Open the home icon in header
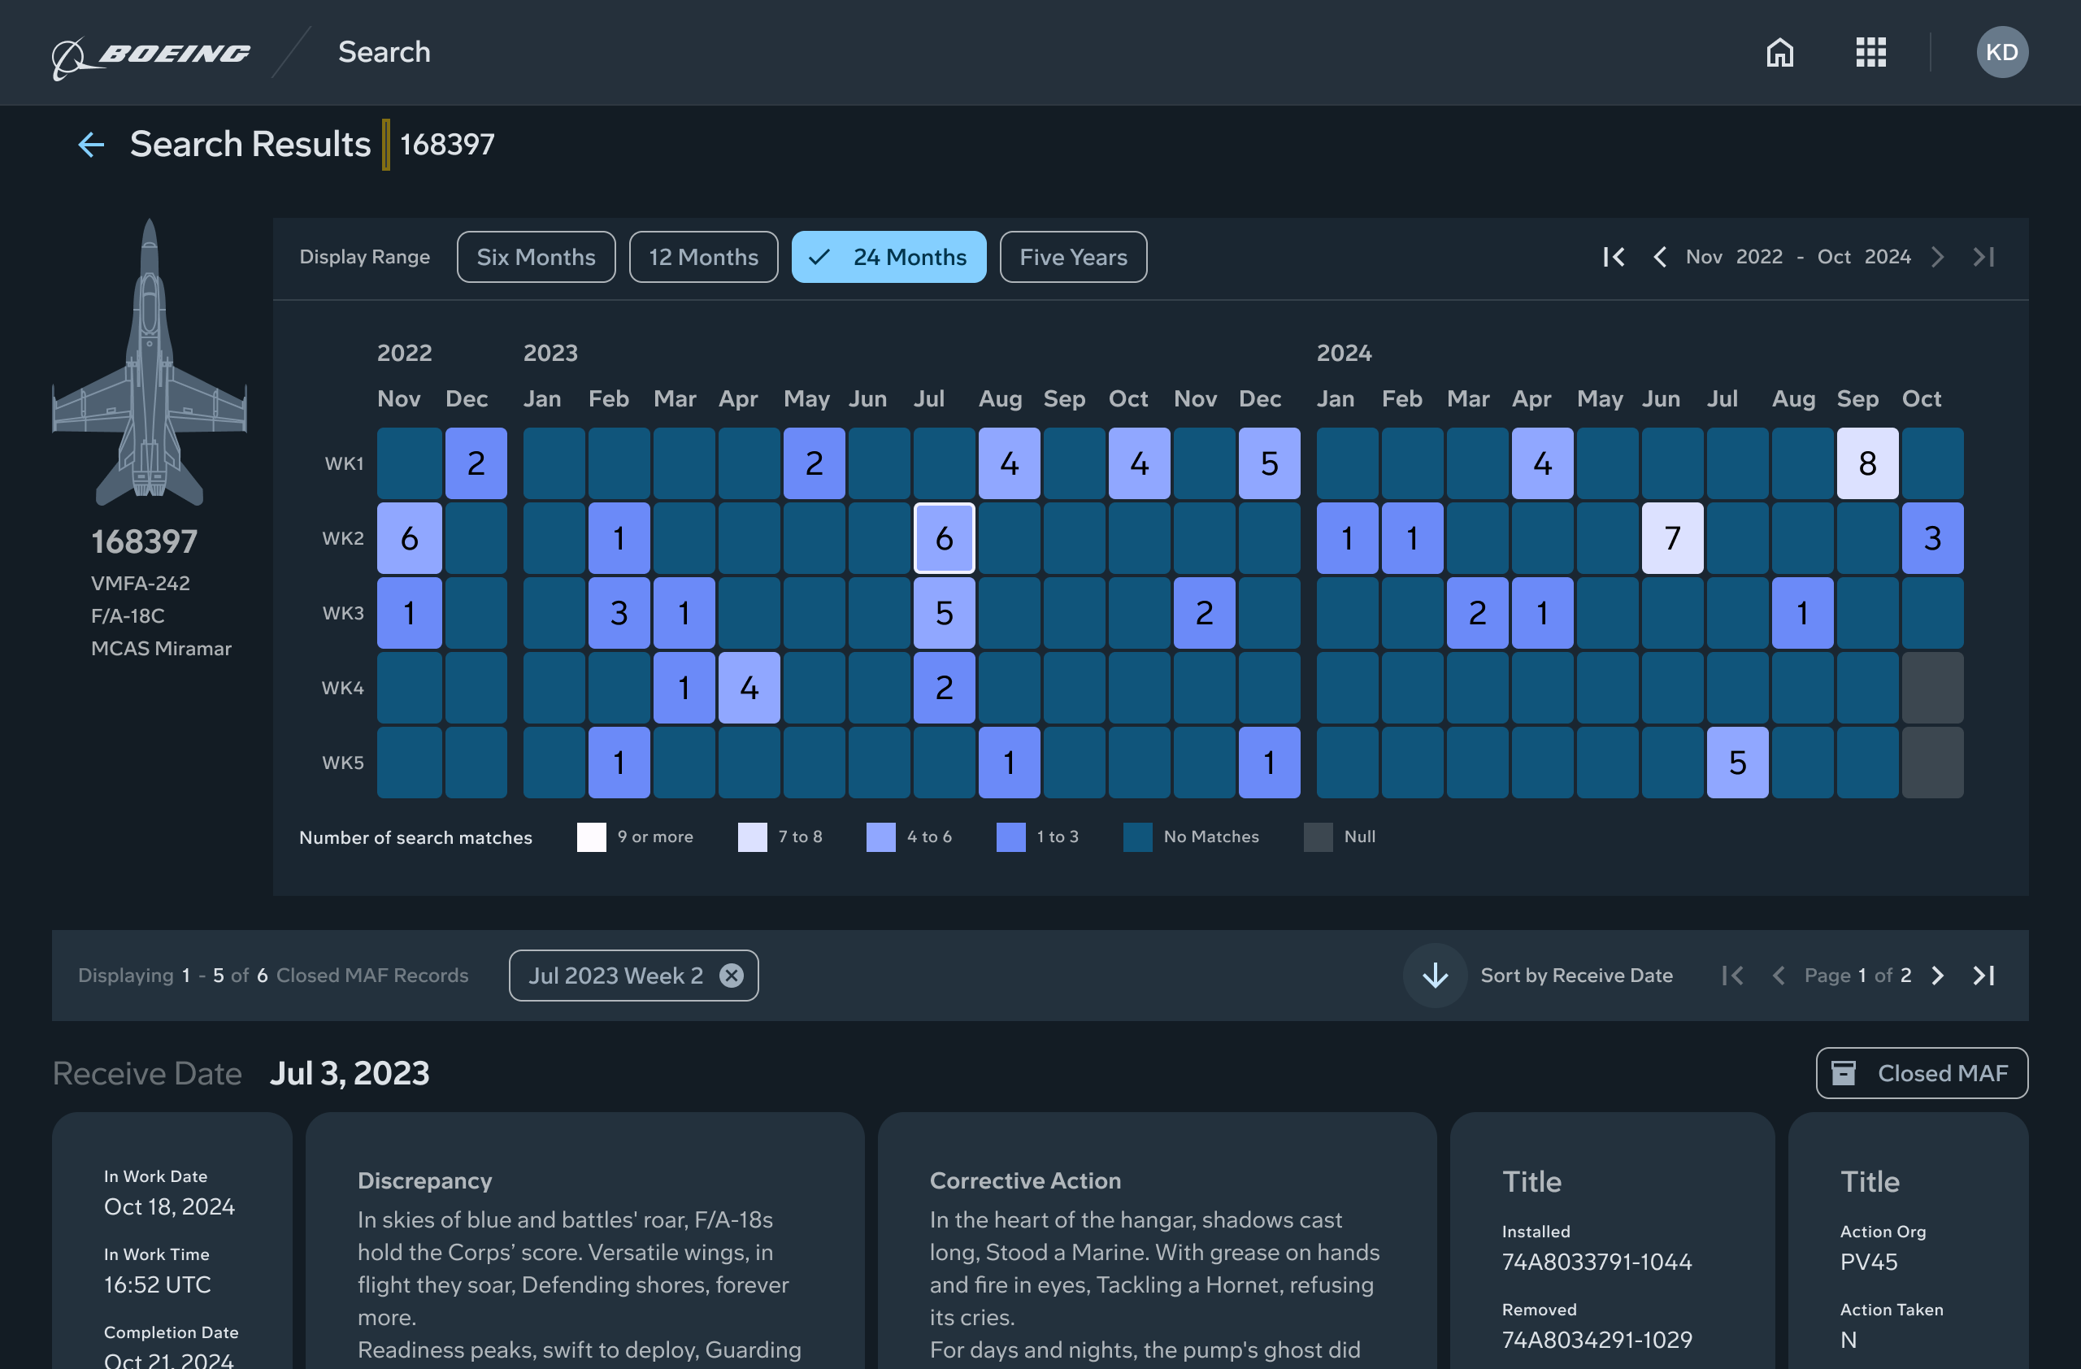This screenshot has height=1369, width=2081. point(1779,53)
